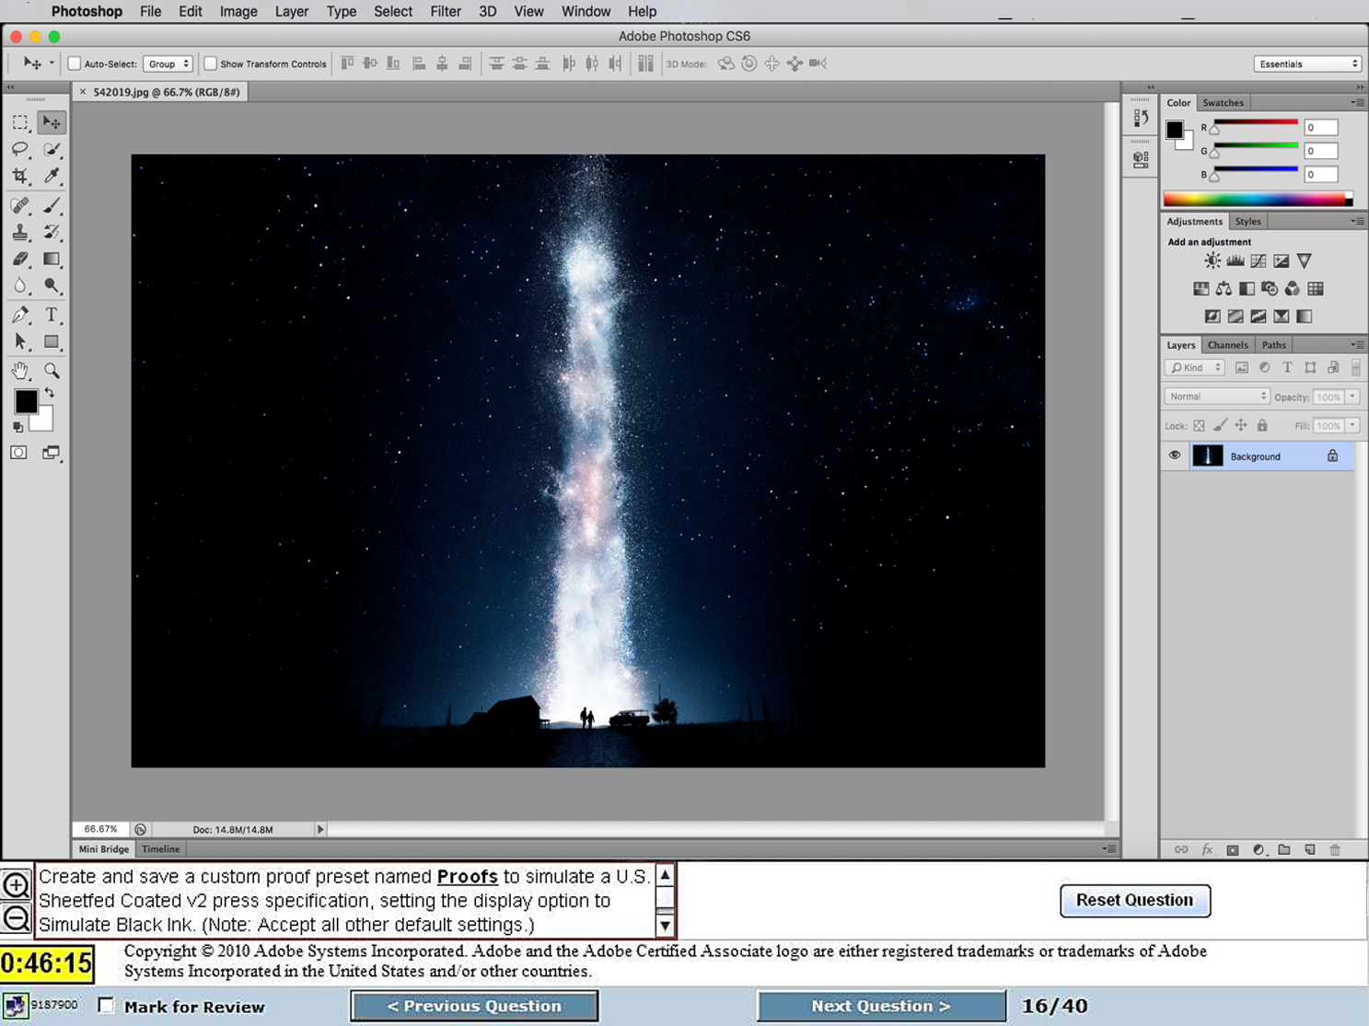Select the Rectangular Marquee tool
The height and width of the screenshot is (1026, 1369).
(x=20, y=122)
